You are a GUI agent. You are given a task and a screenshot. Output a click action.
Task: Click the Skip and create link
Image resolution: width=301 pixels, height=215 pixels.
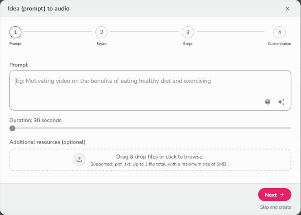(x=275, y=207)
